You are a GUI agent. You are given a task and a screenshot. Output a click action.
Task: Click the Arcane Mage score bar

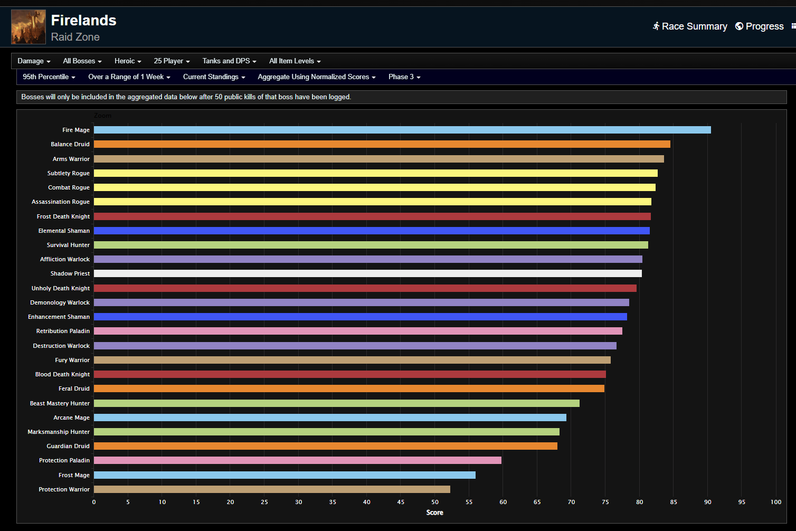[330, 418]
